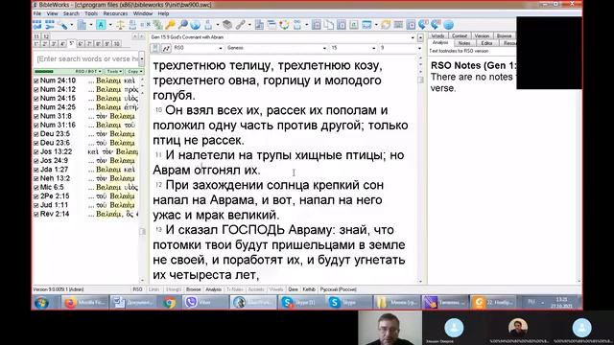
Task: Click the yellow refresh arrows icon
Action: [x=386, y=25]
